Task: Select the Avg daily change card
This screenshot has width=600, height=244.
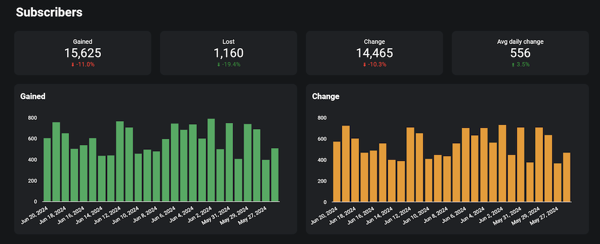Action: pos(520,53)
